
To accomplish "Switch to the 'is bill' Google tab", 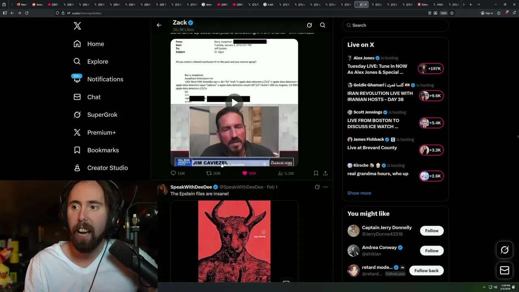I will click(268, 4).
